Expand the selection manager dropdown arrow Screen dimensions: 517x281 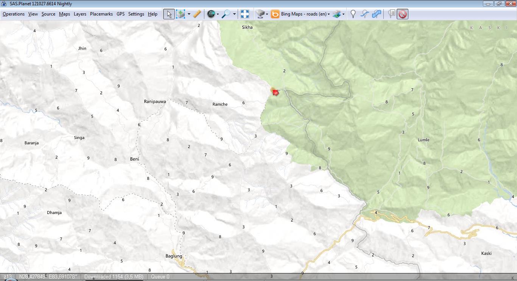coord(189,14)
